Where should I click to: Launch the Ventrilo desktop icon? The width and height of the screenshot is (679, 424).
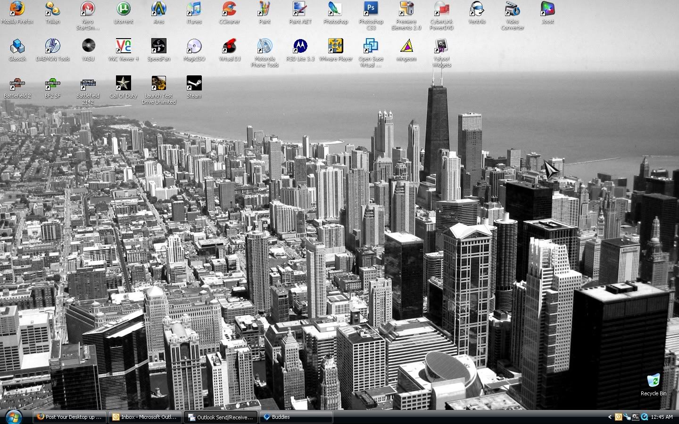coord(477,13)
